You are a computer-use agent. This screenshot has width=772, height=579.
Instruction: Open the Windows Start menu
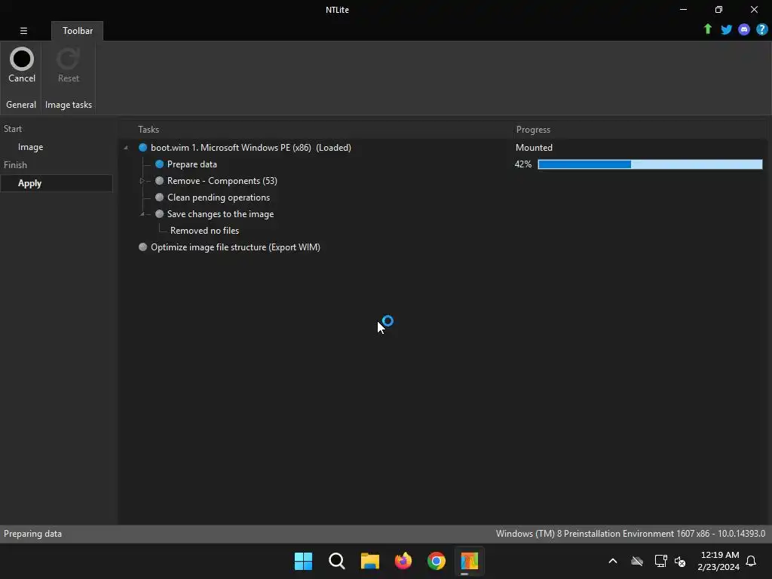tap(303, 561)
